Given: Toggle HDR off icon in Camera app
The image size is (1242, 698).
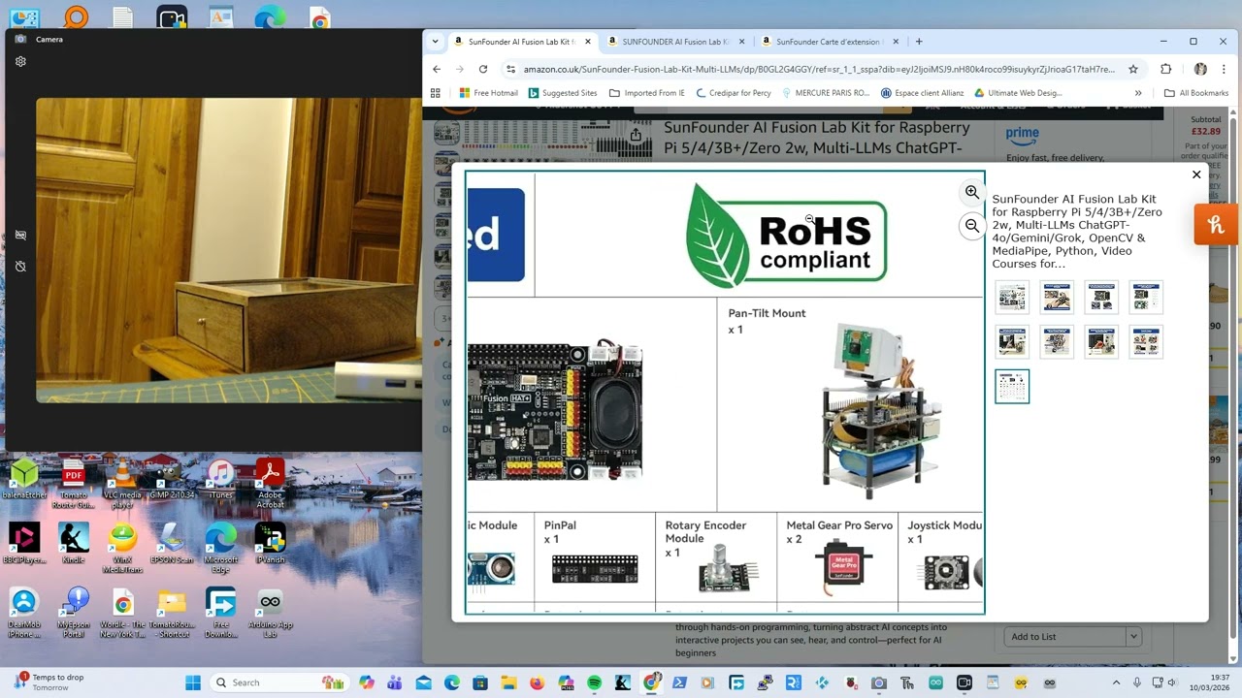Looking at the screenshot, I should [x=20, y=235].
